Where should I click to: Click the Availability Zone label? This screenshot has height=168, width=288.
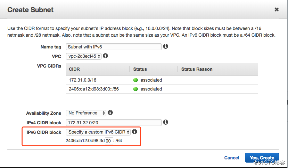pyautogui.click(x=44, y=113)
